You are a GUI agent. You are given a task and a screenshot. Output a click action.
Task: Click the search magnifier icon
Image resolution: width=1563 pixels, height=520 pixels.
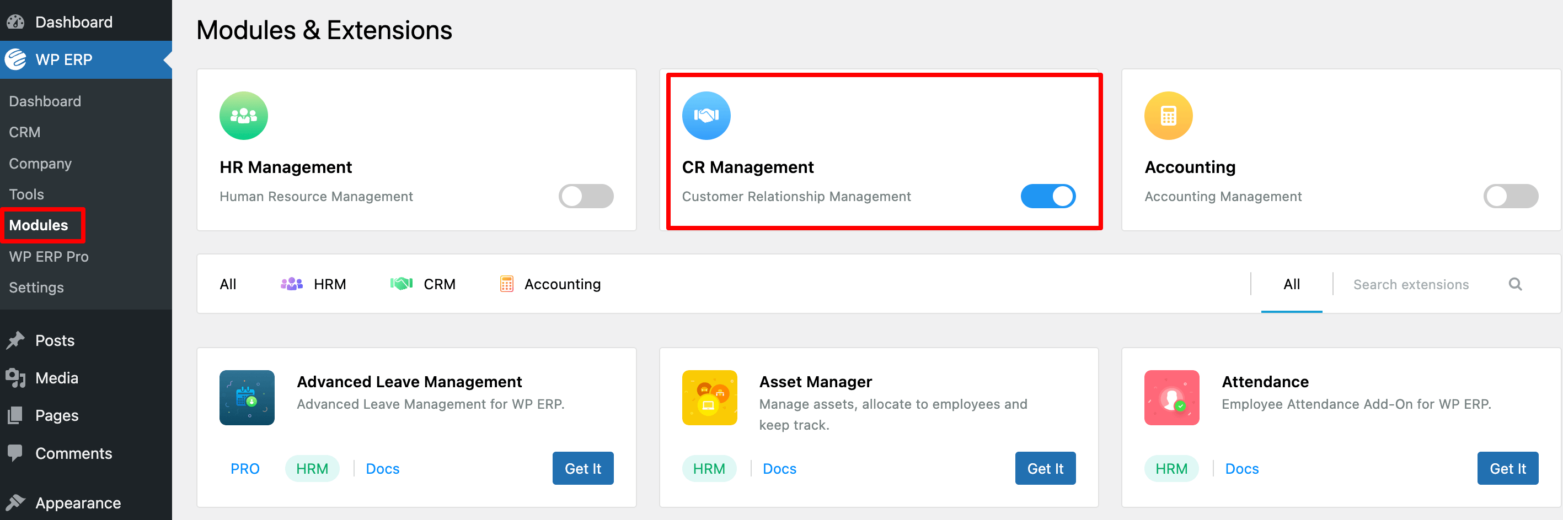pos(1515,284)
